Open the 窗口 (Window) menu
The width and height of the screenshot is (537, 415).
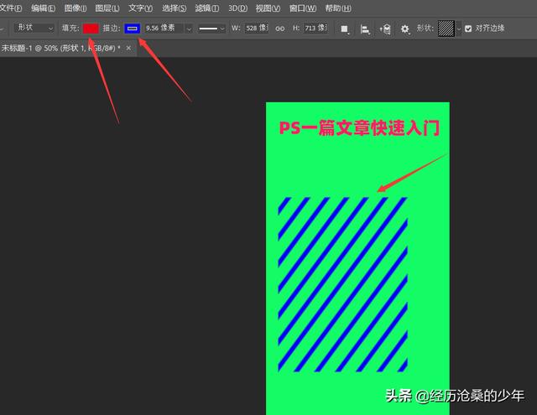[302, 8]
